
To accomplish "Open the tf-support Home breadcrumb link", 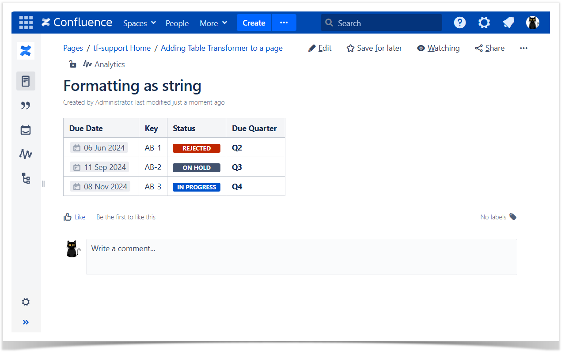I will click(x=122, y=48).
